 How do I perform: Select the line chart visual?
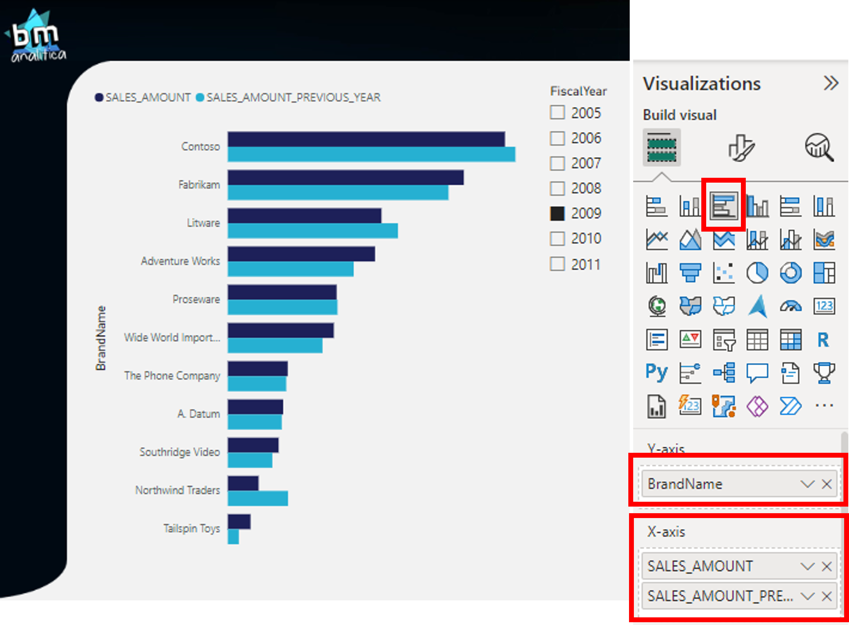coord(656,240)
